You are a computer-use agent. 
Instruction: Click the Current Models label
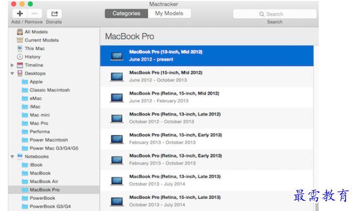[x=42, y=40]
